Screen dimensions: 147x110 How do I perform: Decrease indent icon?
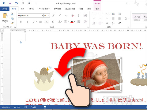coord(113,14)
